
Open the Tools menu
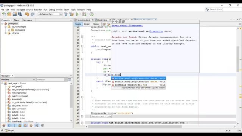(x=73, y=9)
